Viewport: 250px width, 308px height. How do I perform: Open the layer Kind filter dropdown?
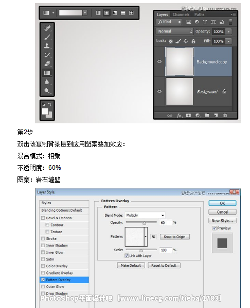pos(169,22)
